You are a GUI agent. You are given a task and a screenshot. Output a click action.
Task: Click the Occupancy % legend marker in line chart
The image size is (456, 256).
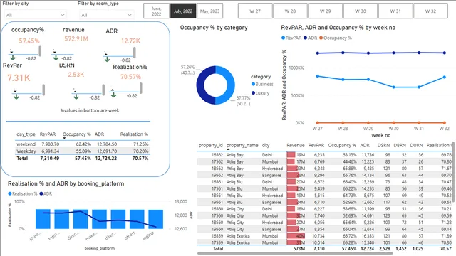point(321,38)
